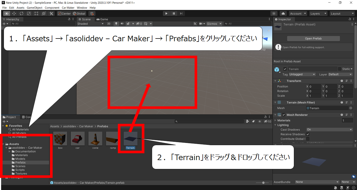The height and width of the screenshot is (190, 357).
Task: Open Mesh Filter help icon
Action: [342, 102]
